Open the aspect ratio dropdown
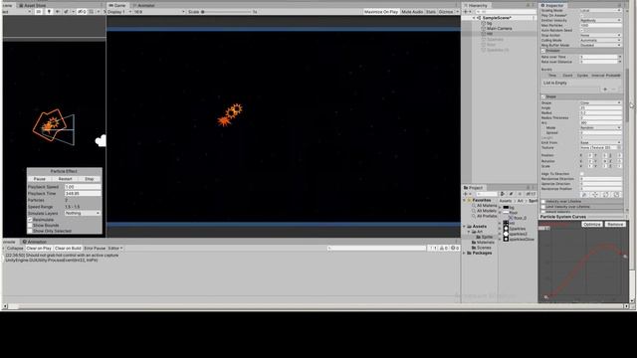637x358 pixels. [159, 12]
